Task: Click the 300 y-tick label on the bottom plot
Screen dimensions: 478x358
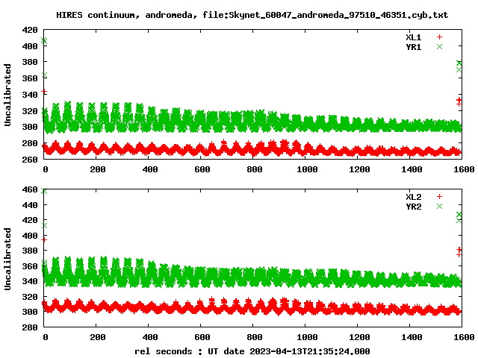Action: tap(30, 312)
